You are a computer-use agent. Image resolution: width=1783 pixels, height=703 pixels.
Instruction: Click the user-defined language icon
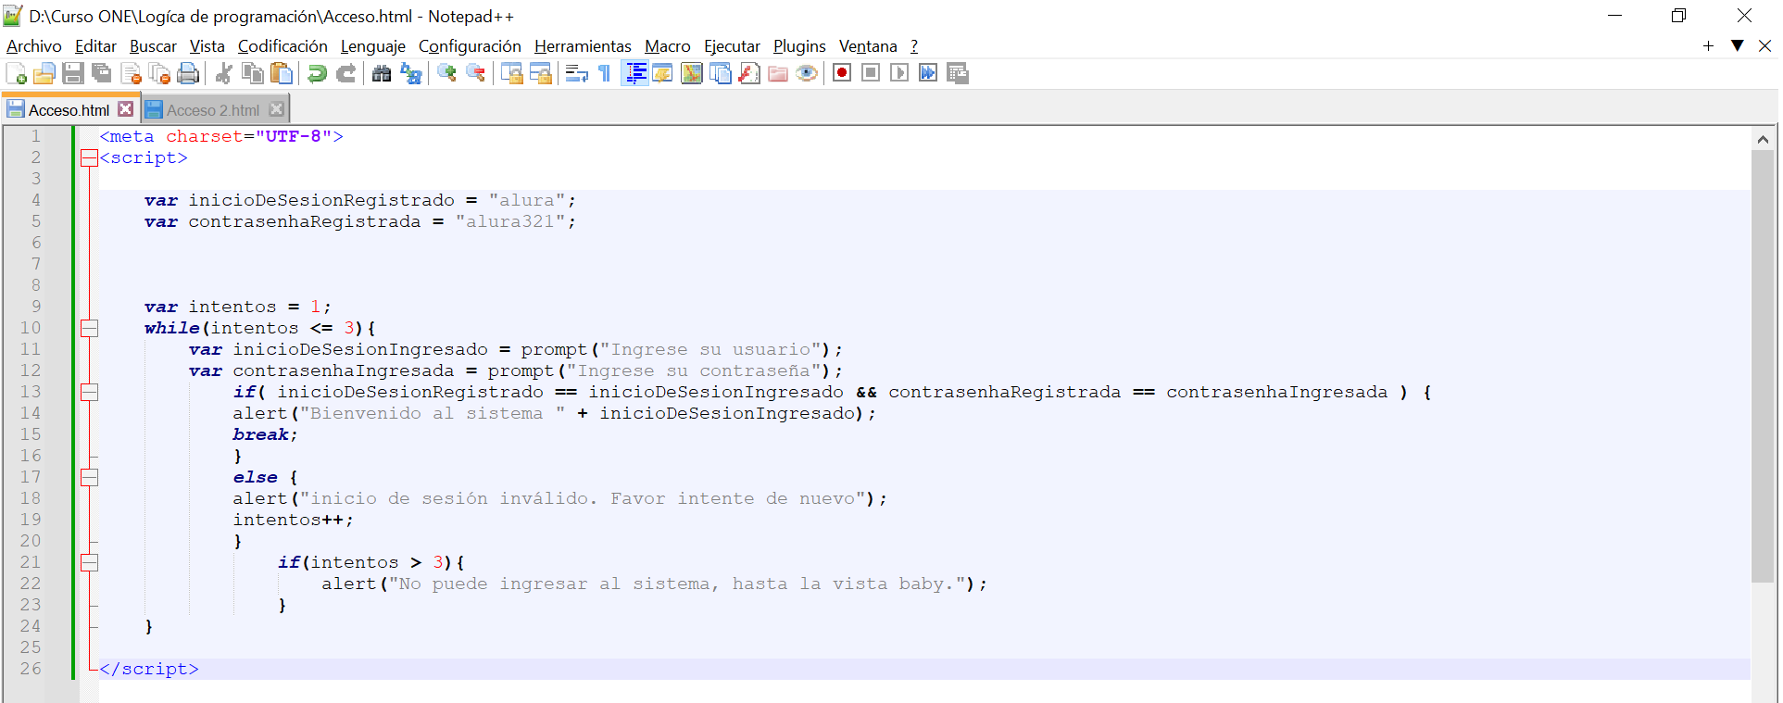click(x=662, y=74)
